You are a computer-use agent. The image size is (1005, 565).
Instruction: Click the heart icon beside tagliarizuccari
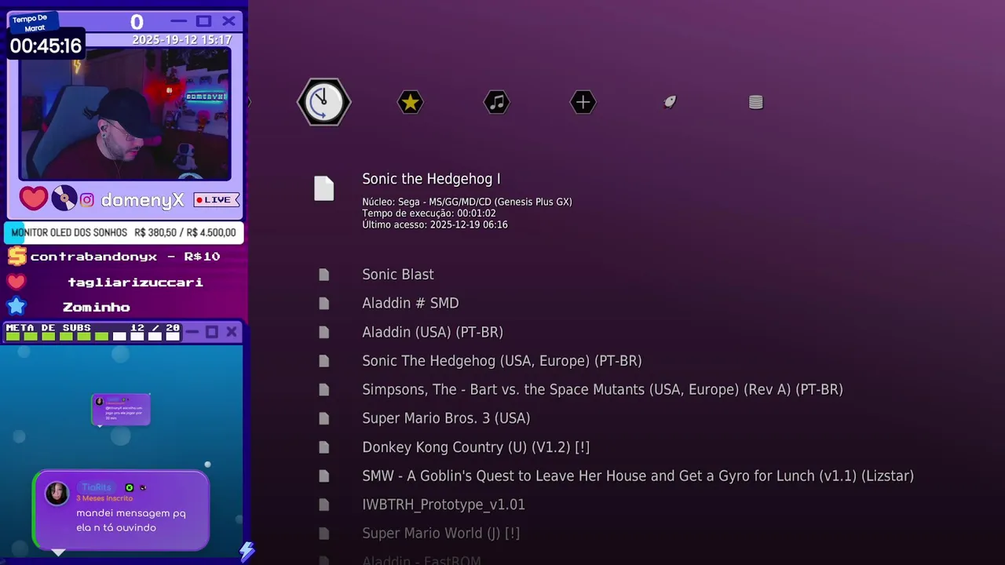pos(16,282)
